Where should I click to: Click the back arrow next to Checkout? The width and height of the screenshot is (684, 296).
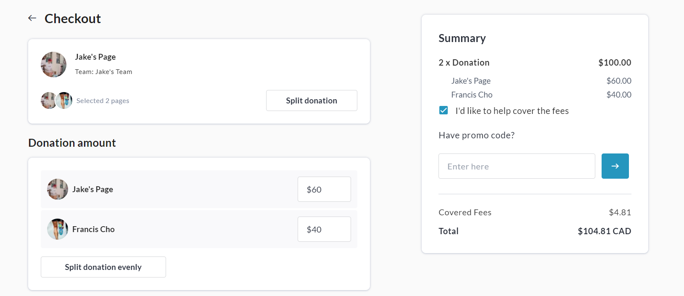click(32, 18)
